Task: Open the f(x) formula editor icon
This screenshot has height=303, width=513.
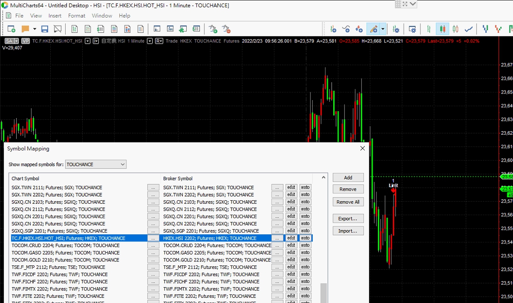Action: [170, 29]
